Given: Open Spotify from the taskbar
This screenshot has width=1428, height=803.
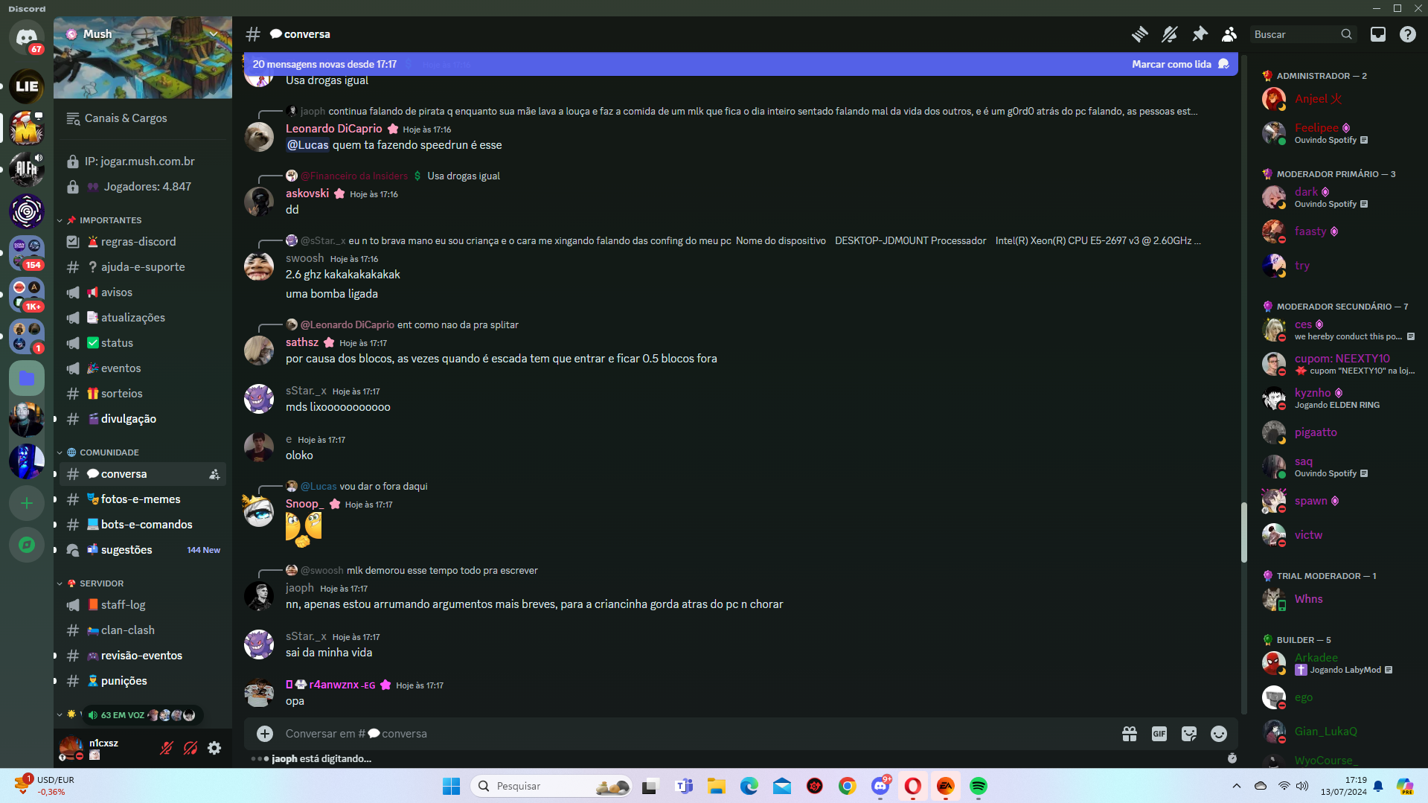Looking at the screenshot, I should (x=979, y=786).
